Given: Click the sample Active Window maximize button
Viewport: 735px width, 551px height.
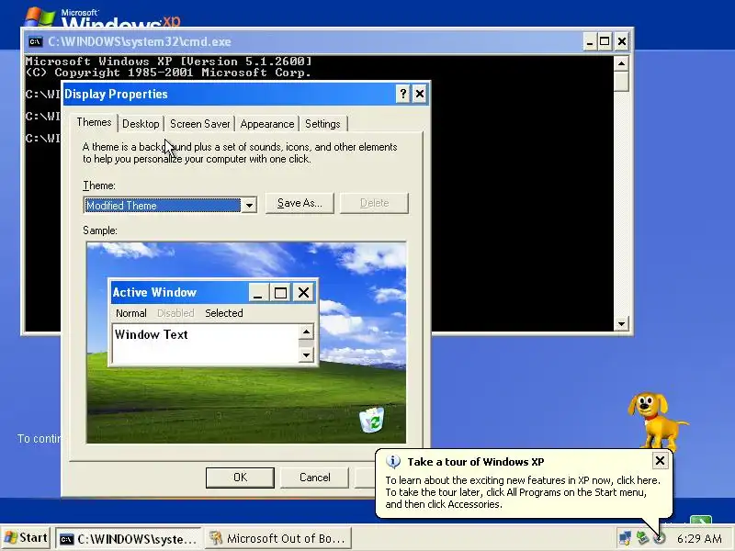Looking at the screenshot, I should point(281,293).
